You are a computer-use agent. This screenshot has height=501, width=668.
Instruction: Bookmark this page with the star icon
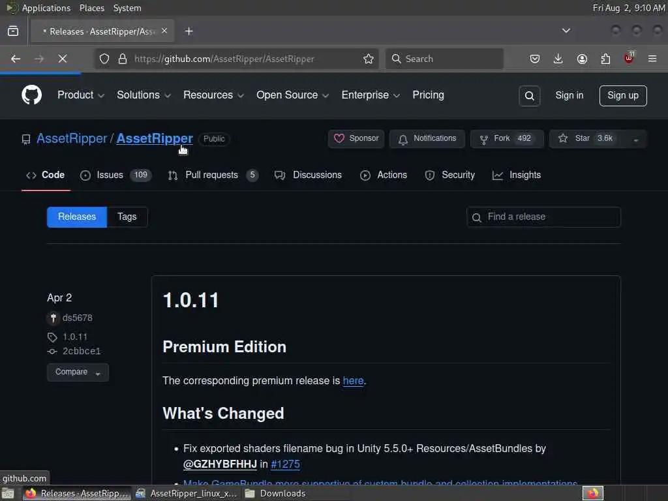pyautogui.click(x=369, y=59)
